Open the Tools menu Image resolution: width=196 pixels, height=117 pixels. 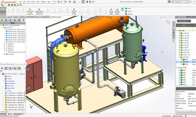(38, 2)
